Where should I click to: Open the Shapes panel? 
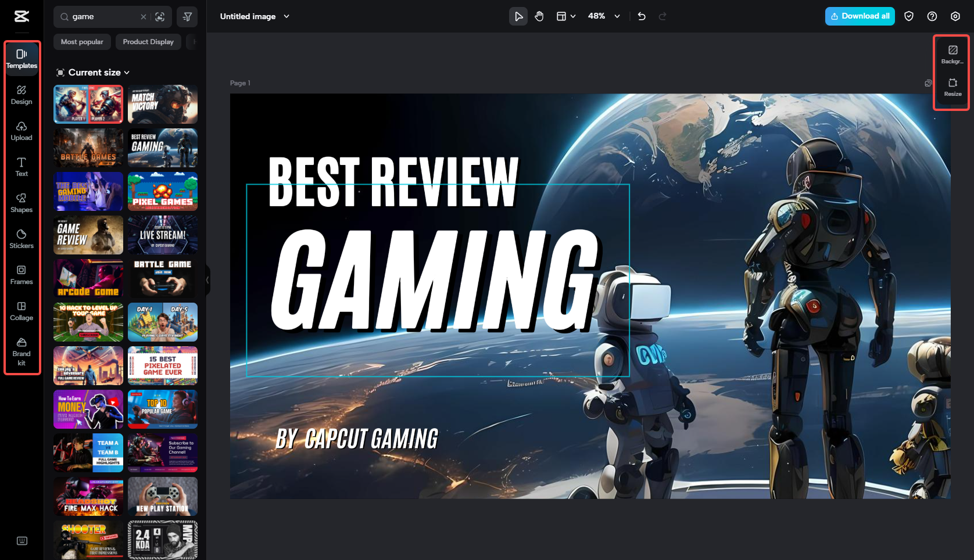[x=22, y=203]
